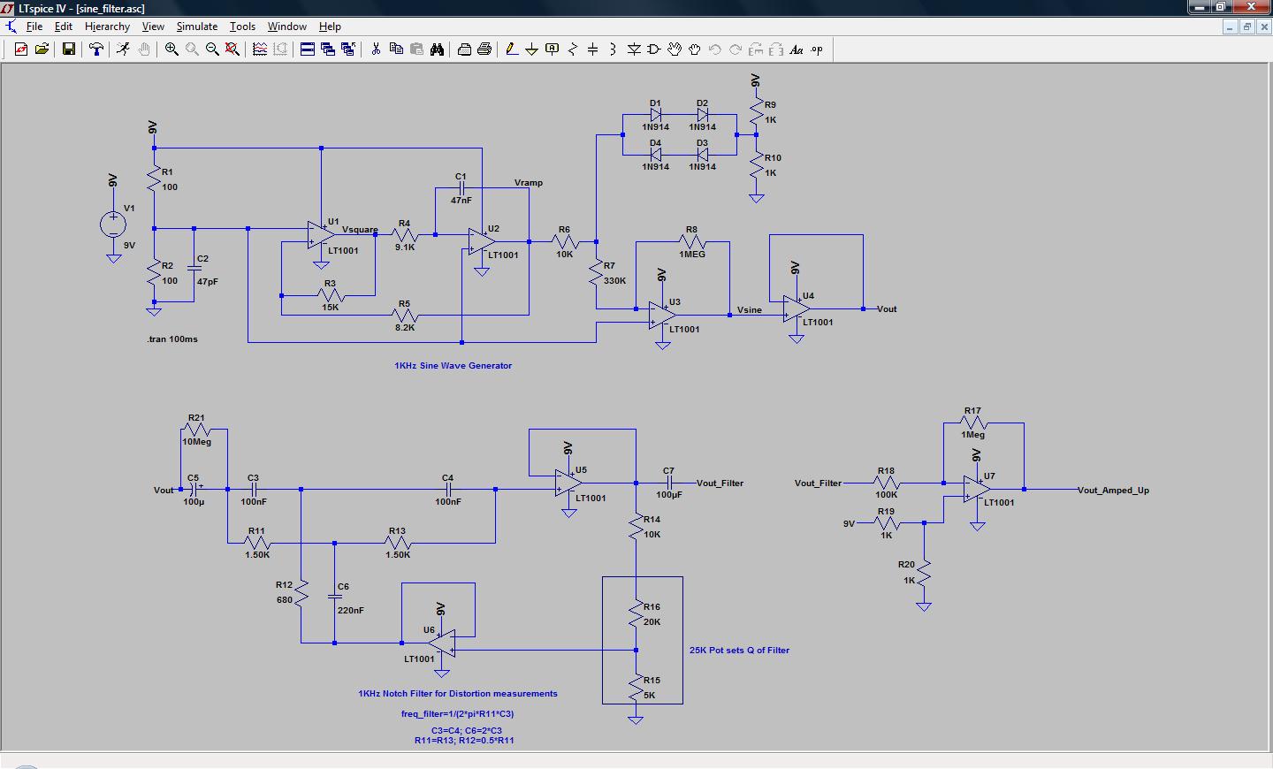1273x769 pixels.
Task: Place a Capacitor from the toolbar
Action: [x=593, y=49]
